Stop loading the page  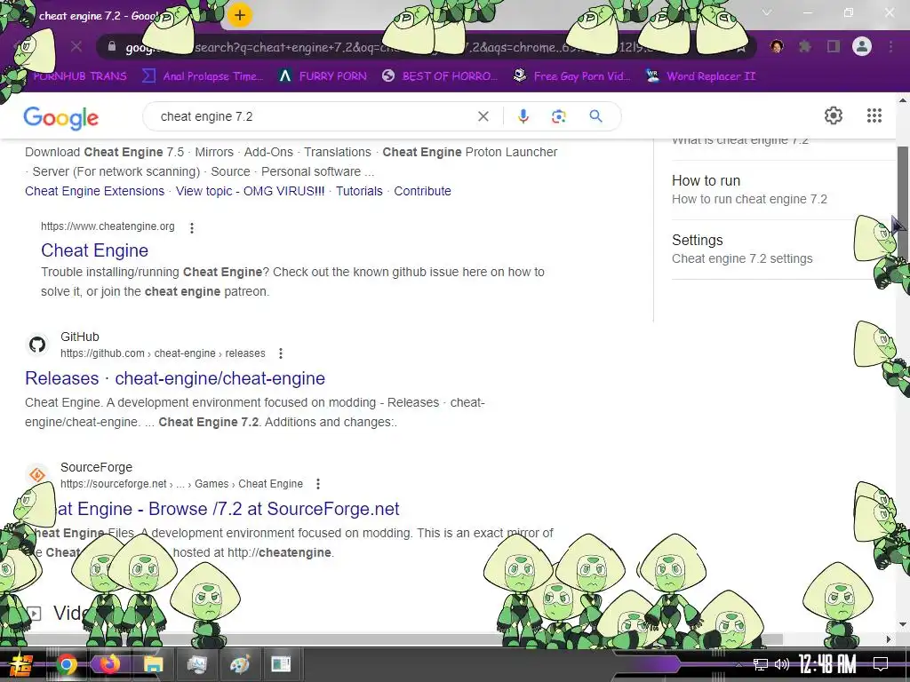tap(76, 46)
